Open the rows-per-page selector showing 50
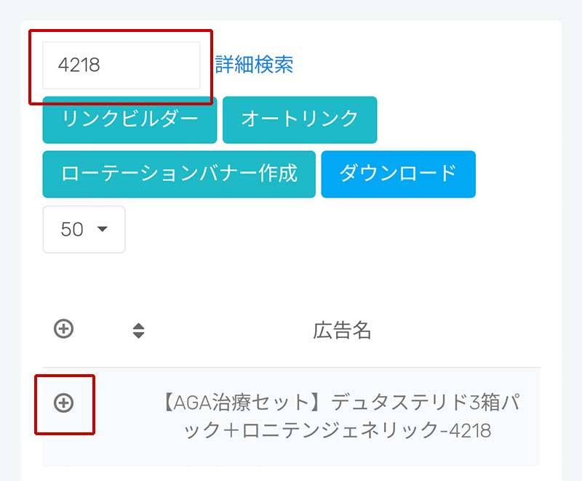Viewport: 582px width, 481px height. point(84,230)
